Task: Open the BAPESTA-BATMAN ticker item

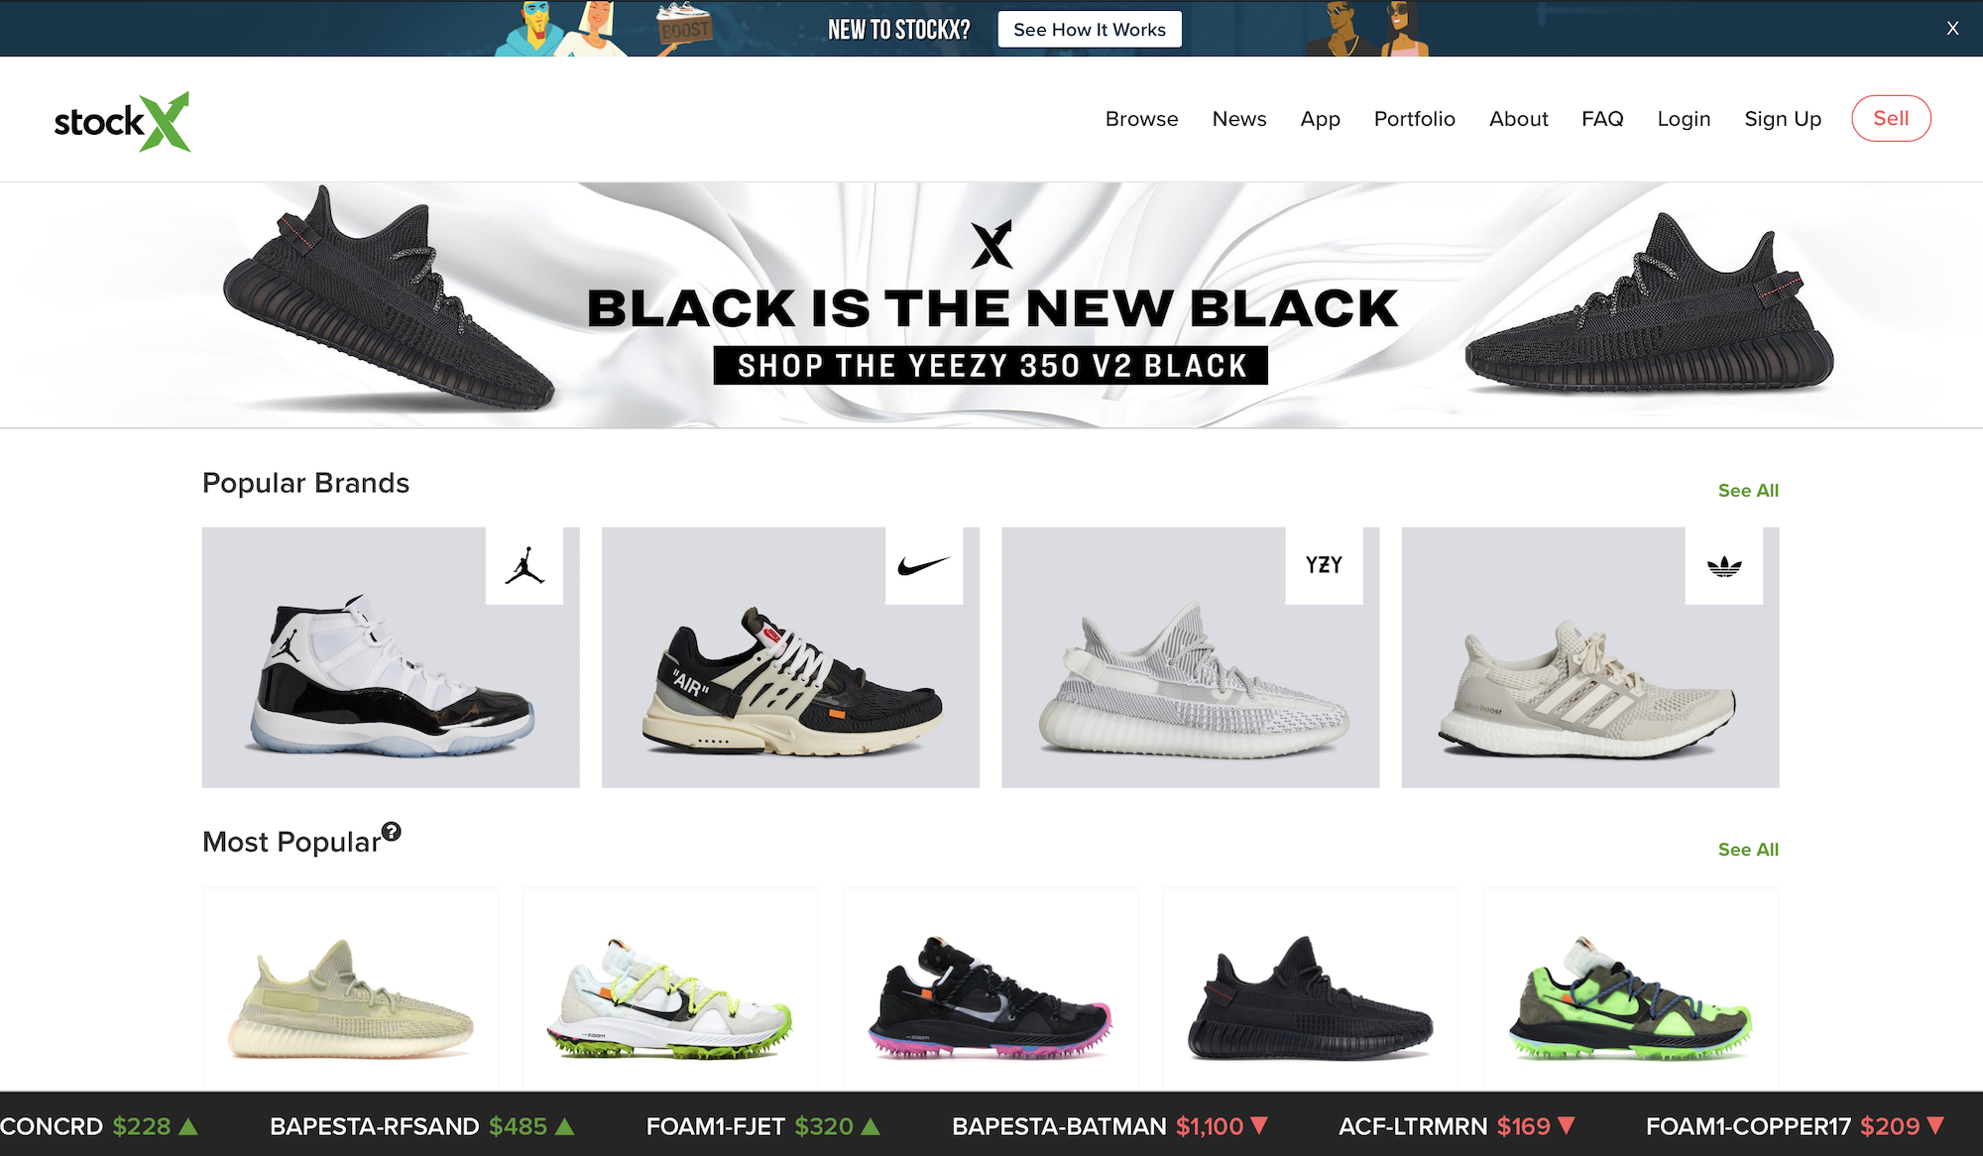Action: (1109, 1126)
